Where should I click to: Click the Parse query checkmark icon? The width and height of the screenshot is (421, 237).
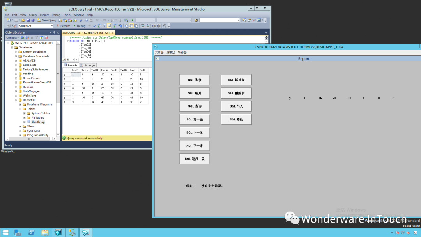pyautogui.click(x=94, y=26)
